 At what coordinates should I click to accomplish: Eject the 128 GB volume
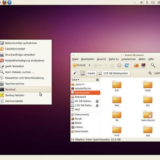tap(97, 105)
